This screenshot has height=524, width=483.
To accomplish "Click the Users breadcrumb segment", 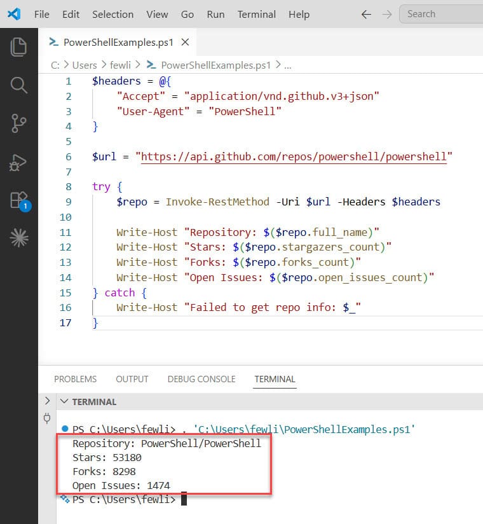I will [x=85, y=65].
